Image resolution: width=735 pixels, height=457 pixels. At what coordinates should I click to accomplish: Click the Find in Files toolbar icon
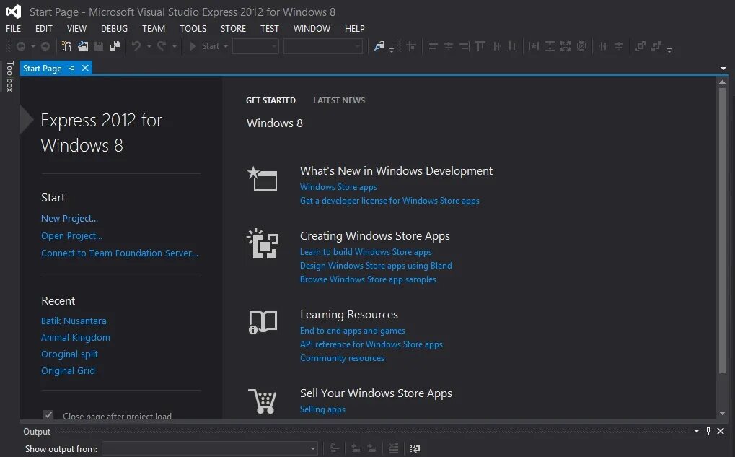379,46
